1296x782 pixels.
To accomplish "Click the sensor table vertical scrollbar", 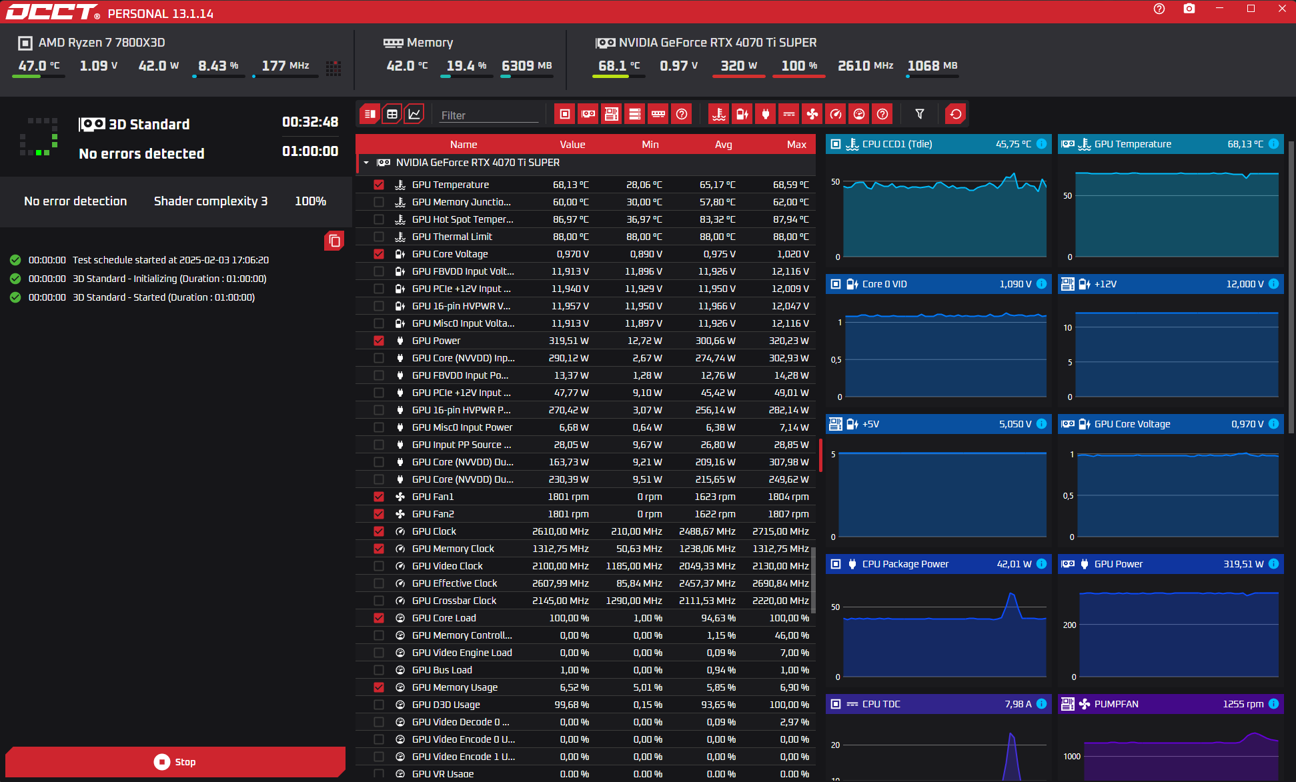I will pos(813,580).
